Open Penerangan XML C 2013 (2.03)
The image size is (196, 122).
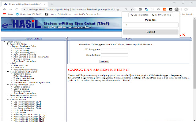pos(29,115)
